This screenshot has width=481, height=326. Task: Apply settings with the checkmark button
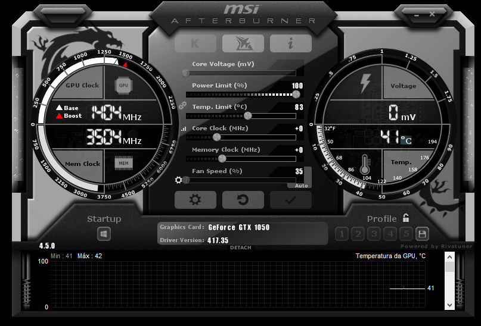pos(290,200)
